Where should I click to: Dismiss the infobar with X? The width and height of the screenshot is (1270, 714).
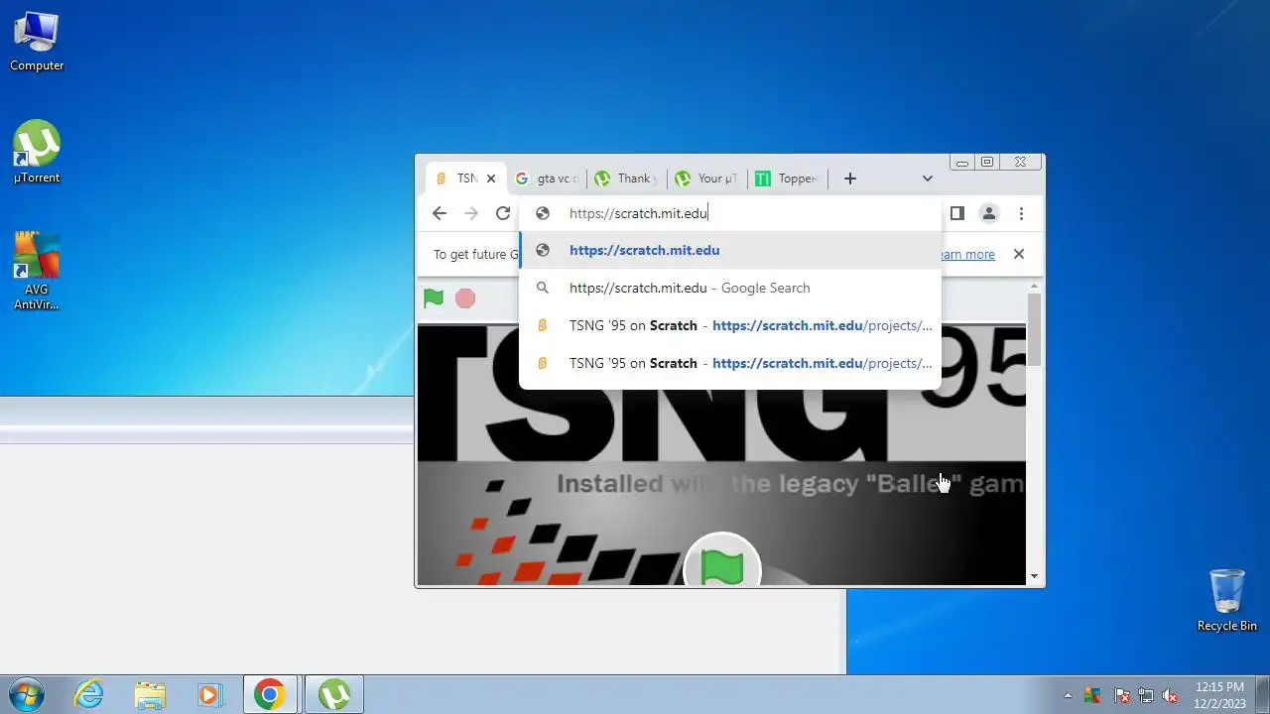pyautogui.click(x=1018, y=254)
